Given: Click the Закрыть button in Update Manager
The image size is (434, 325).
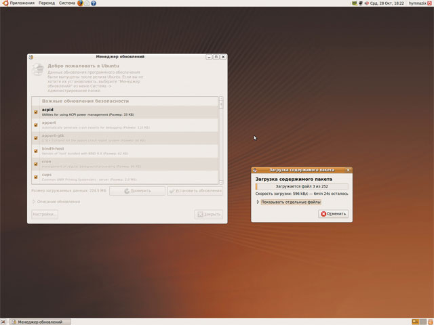Looking at the screenshot, I should click(209, 214).
